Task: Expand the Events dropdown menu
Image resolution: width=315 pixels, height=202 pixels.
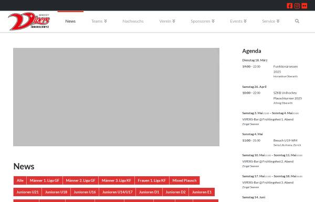Action: coord(238,21)
